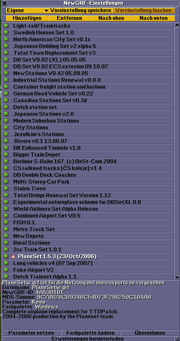This screenshot has width=180, height=341.
Task: Click green square beside Jezulkim's Stations
Action: [x=6, y=134]
